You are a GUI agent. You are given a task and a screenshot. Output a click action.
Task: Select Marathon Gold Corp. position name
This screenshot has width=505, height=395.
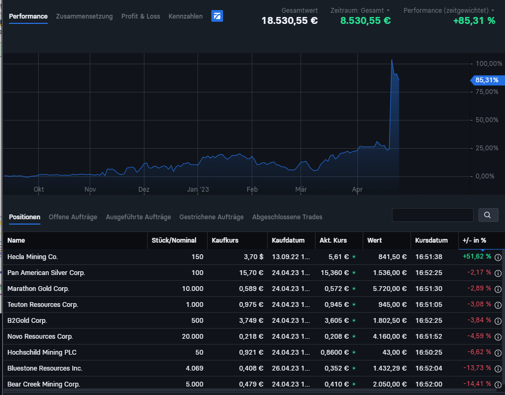click(x=38, y=289)
